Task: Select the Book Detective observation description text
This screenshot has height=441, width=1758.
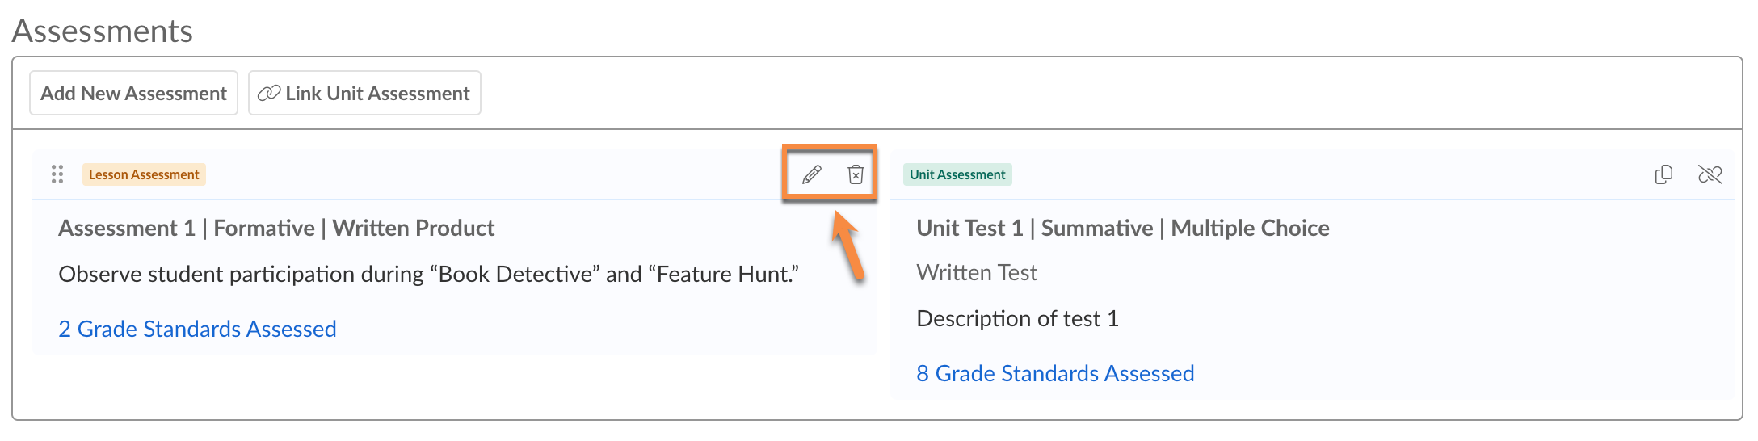Action: pos(428,275)
